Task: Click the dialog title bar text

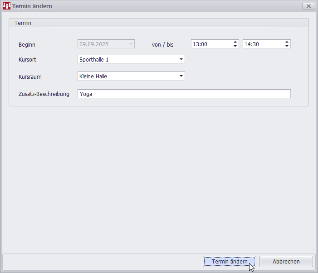Action: point(32,6)
